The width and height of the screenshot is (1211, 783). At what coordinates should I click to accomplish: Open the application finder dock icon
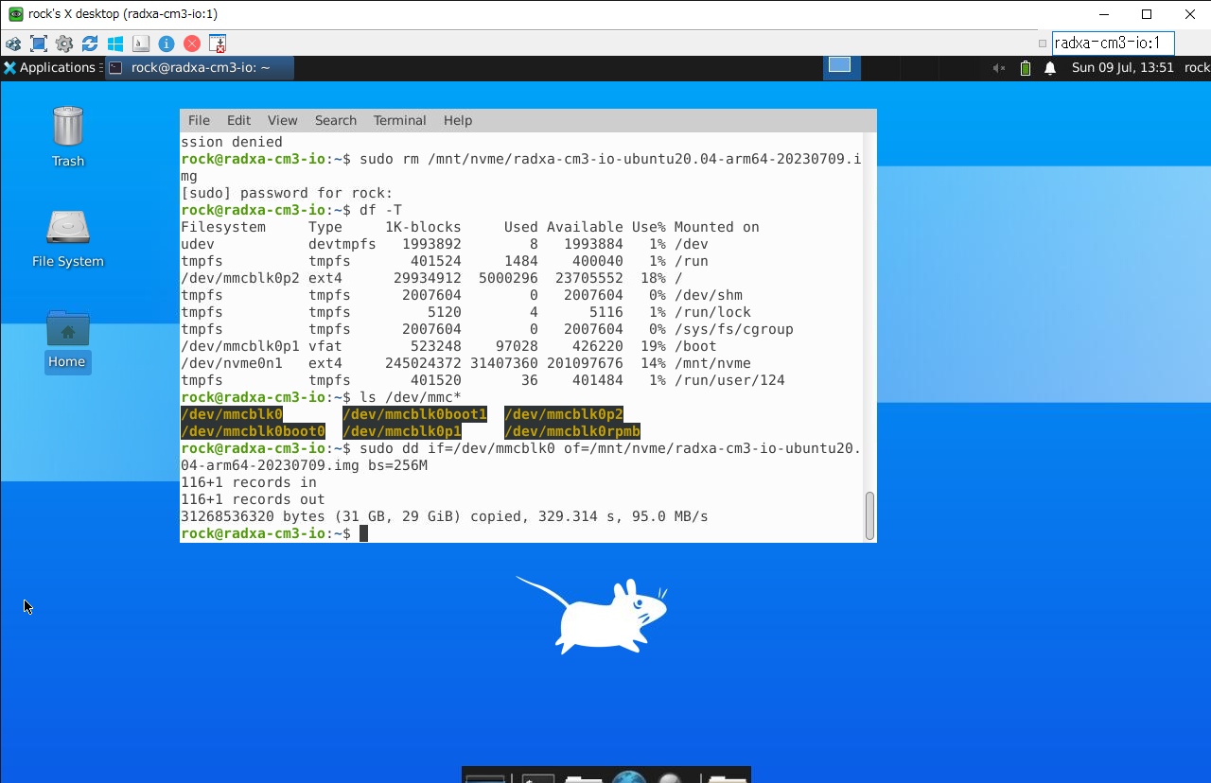coord(671,777)
